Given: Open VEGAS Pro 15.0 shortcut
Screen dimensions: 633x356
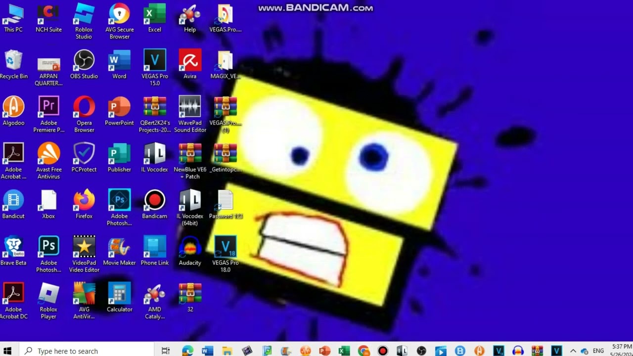Looking at the screenshot, I should [x=154, y=68].
